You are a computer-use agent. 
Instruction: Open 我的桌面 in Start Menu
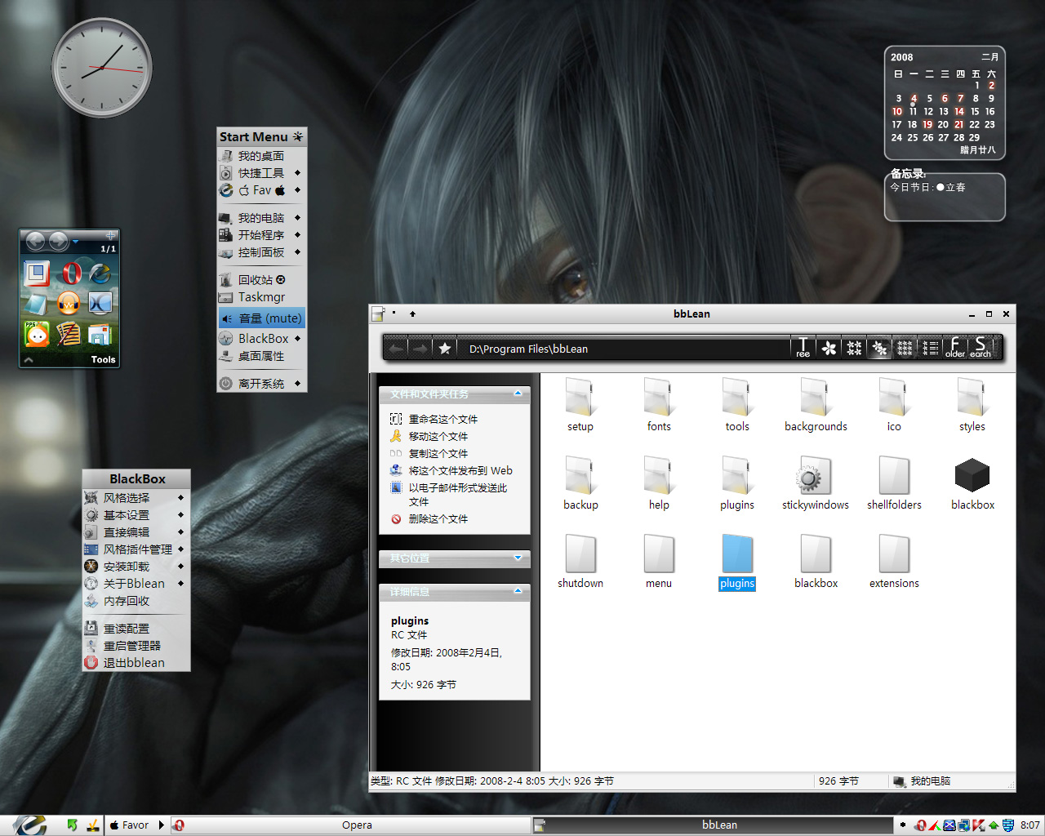(x=262, y=155)
